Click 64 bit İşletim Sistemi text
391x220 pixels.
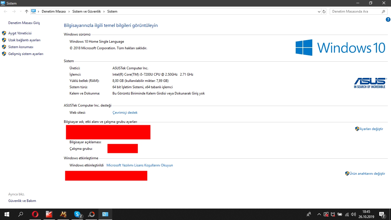tap(143, 87)
